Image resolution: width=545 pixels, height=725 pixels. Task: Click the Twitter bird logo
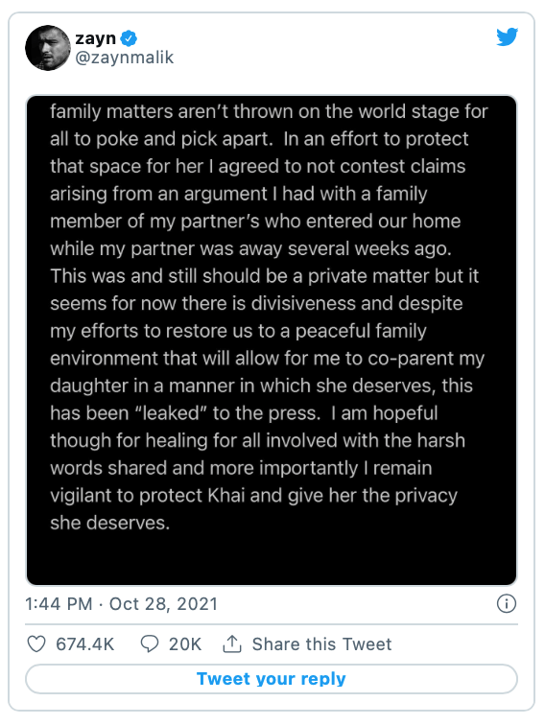[x=507, y=37]
